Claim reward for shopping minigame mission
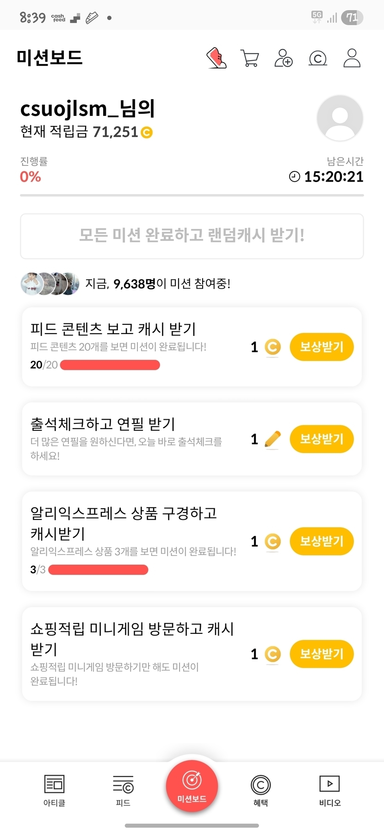This screenshot has width=384, height=833. coord(322,654)
